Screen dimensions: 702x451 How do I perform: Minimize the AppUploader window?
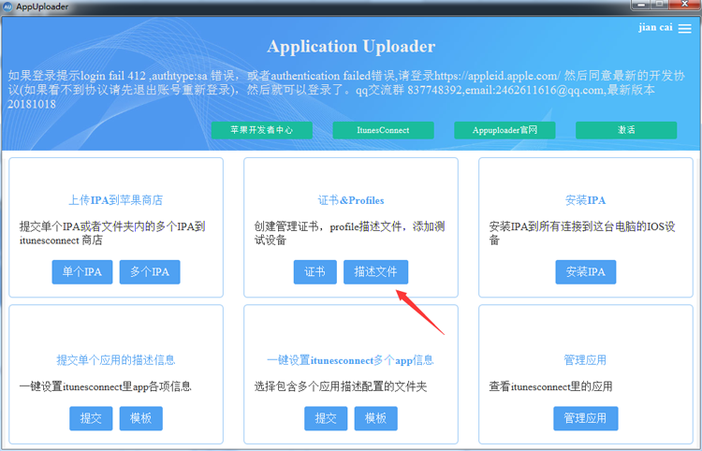click(641, 4)
